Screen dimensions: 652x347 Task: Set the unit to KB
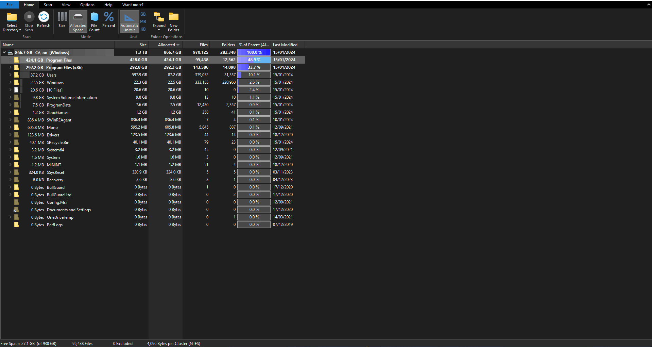click(143, 29)
